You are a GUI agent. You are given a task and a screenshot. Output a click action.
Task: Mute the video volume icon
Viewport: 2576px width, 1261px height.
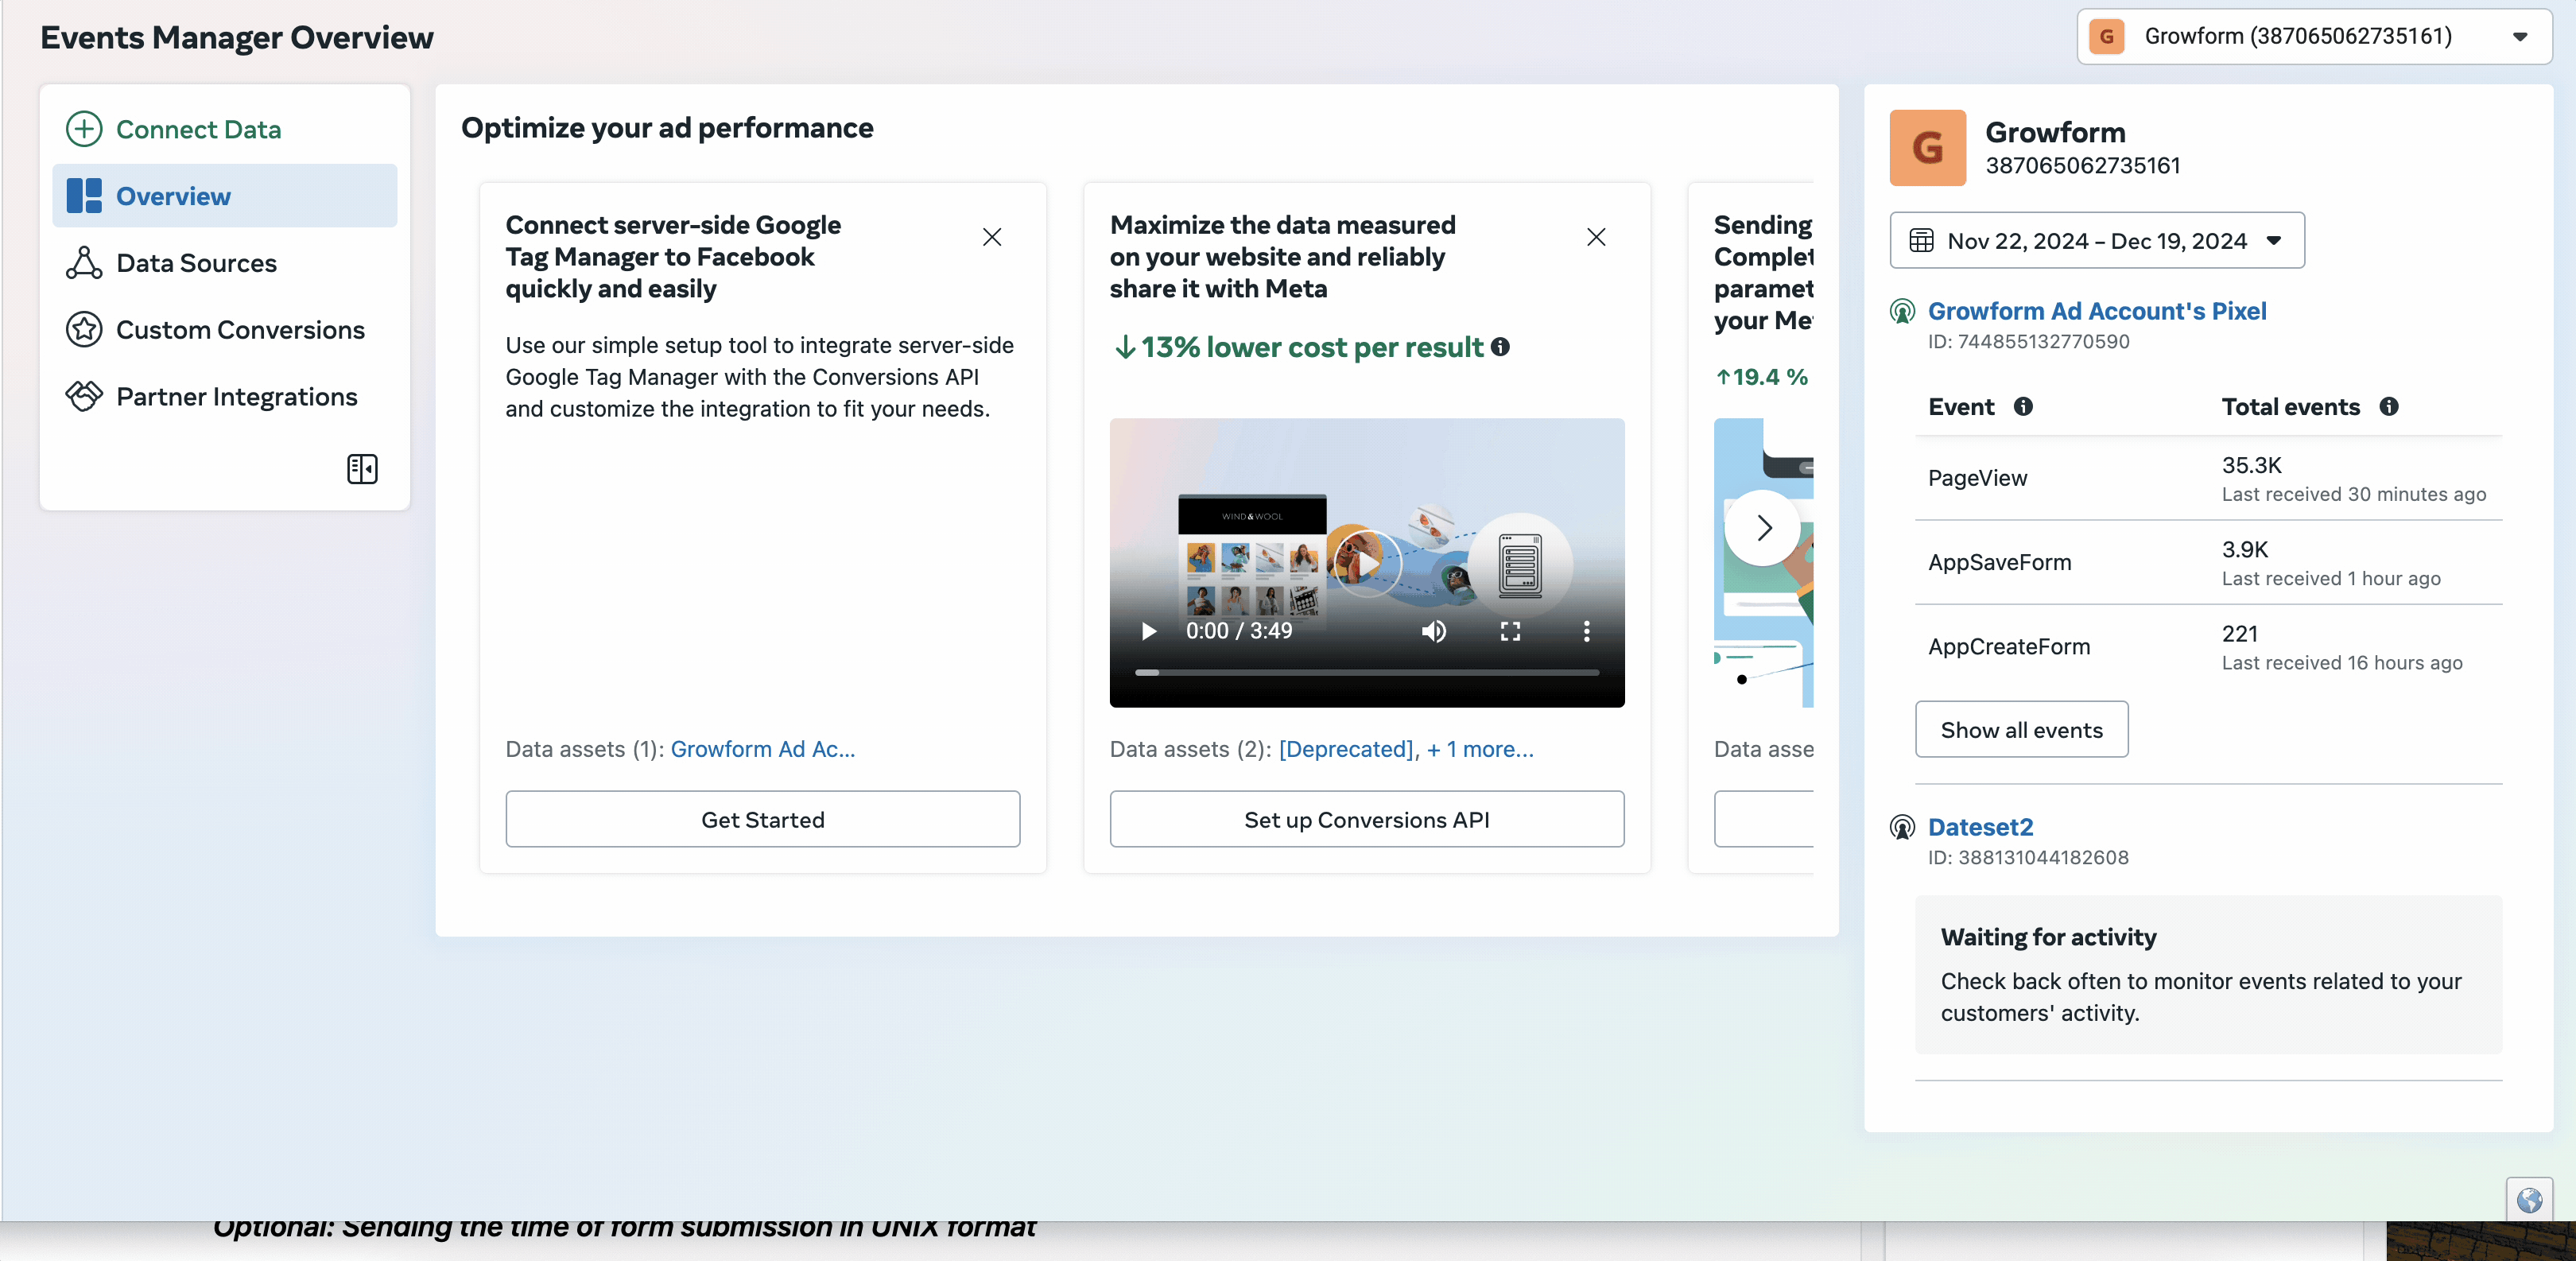(1434, 631)
